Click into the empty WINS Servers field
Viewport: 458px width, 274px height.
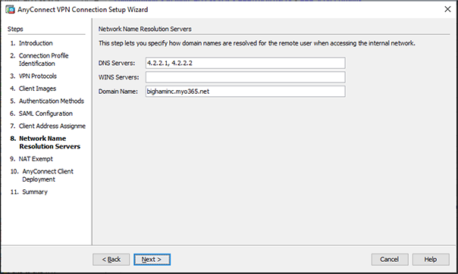tap(246, 77)
